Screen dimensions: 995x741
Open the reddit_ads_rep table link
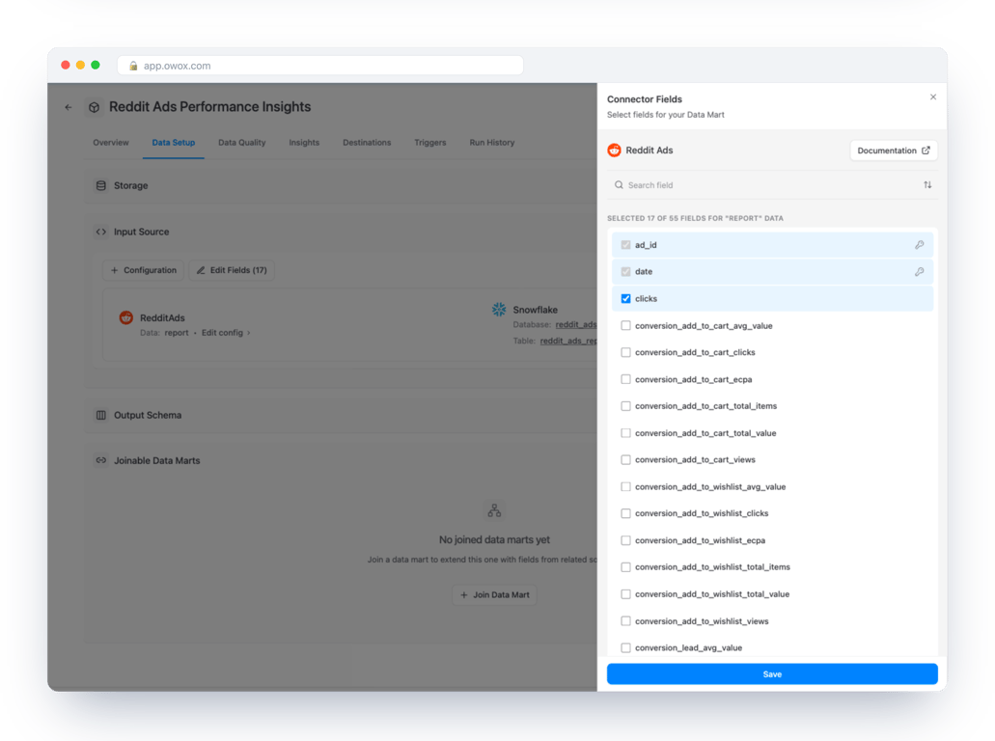[568, 342]
